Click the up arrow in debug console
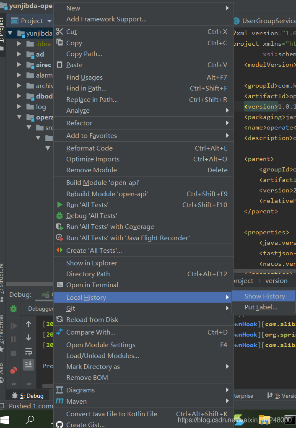The width and height of the screenshot is (296, 428). click(29, 324)
